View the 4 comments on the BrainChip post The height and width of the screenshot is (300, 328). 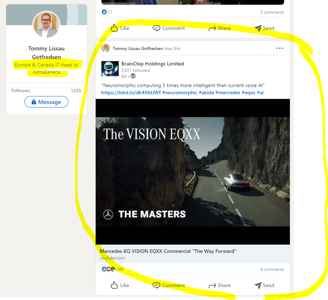pos(272,269)
